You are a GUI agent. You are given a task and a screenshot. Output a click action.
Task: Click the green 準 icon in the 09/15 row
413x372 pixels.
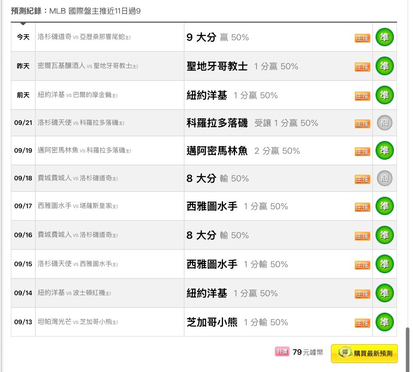tap(384, 264)
